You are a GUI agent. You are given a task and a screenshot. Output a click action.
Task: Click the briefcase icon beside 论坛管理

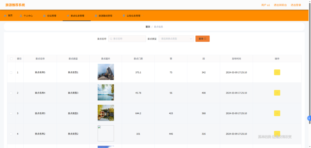click(x=44, y=15)
